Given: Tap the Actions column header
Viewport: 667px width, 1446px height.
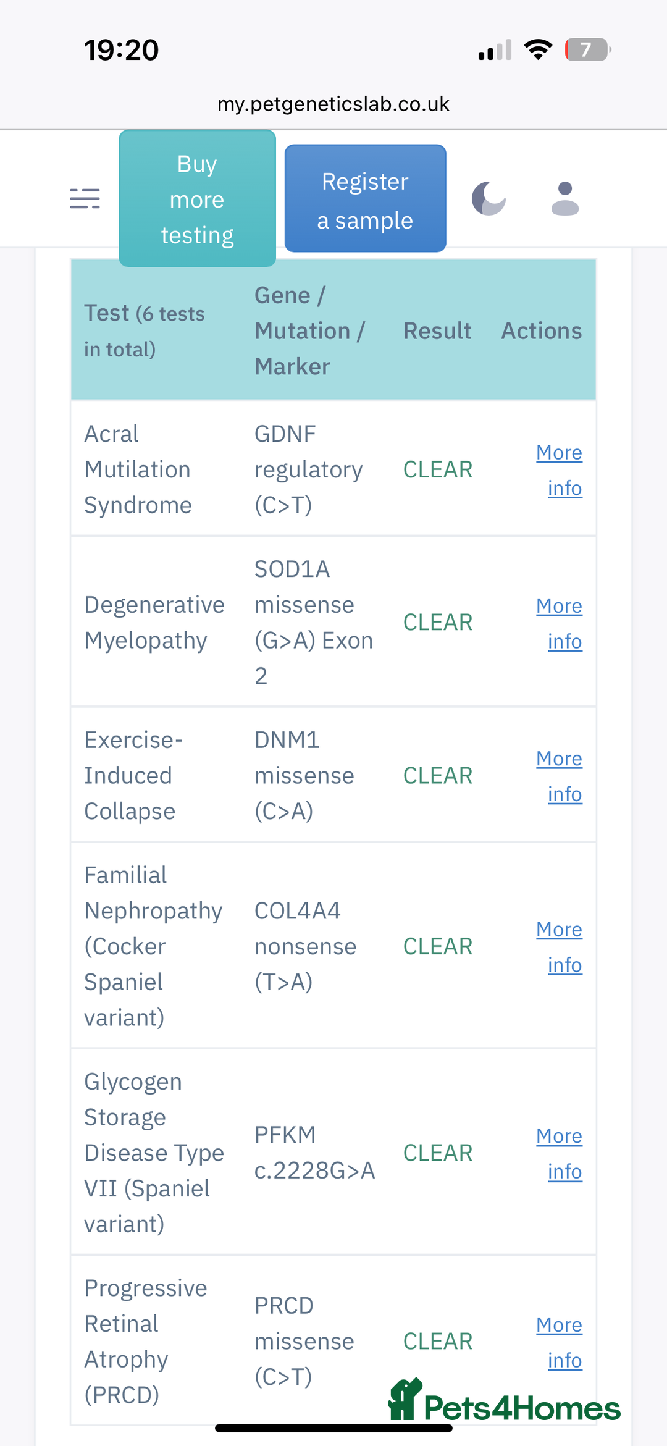Looking at the screenshot, I should click(x=541, y=330).
